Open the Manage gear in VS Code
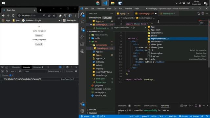 [82, 111]
